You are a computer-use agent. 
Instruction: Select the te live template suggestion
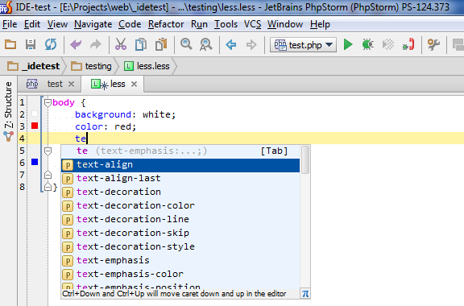pos(180,151)
